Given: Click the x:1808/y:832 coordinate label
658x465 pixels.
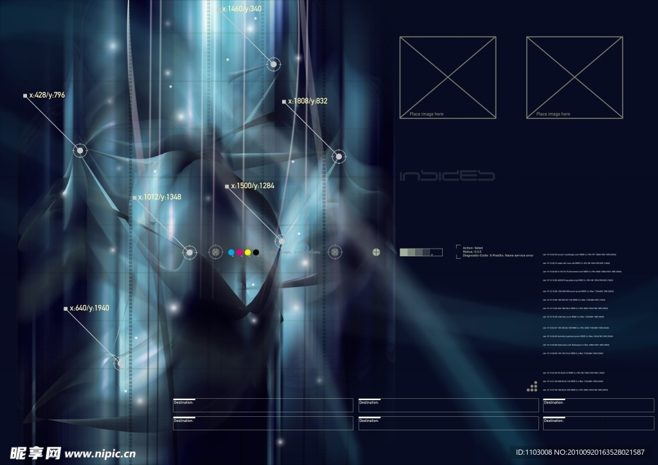Looking at the screenshot, I should 308,101.
